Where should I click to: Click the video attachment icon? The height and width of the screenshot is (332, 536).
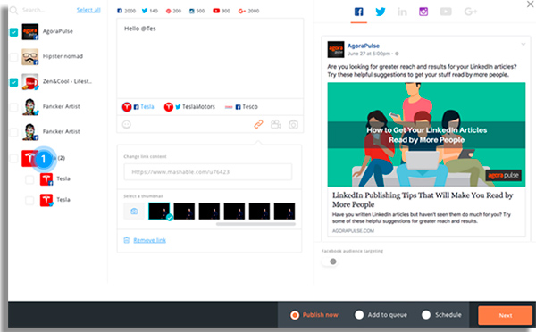tap(276, 124)
